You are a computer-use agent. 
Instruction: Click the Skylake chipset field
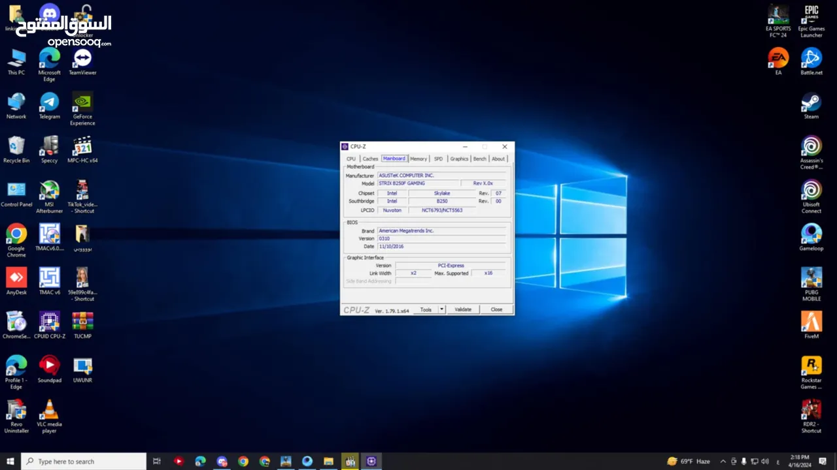click(442, 193)
